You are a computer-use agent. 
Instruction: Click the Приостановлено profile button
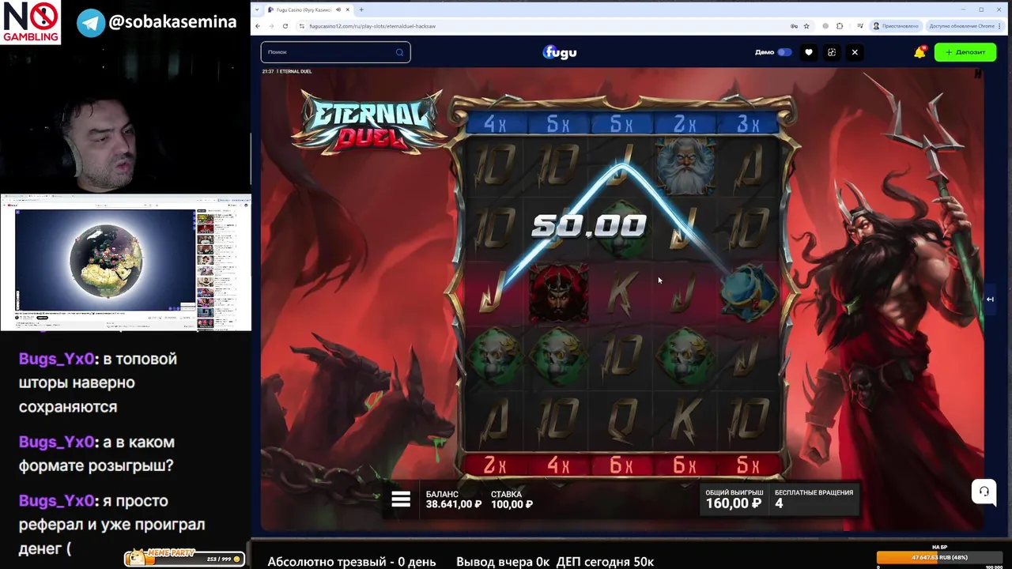[897, 26]
